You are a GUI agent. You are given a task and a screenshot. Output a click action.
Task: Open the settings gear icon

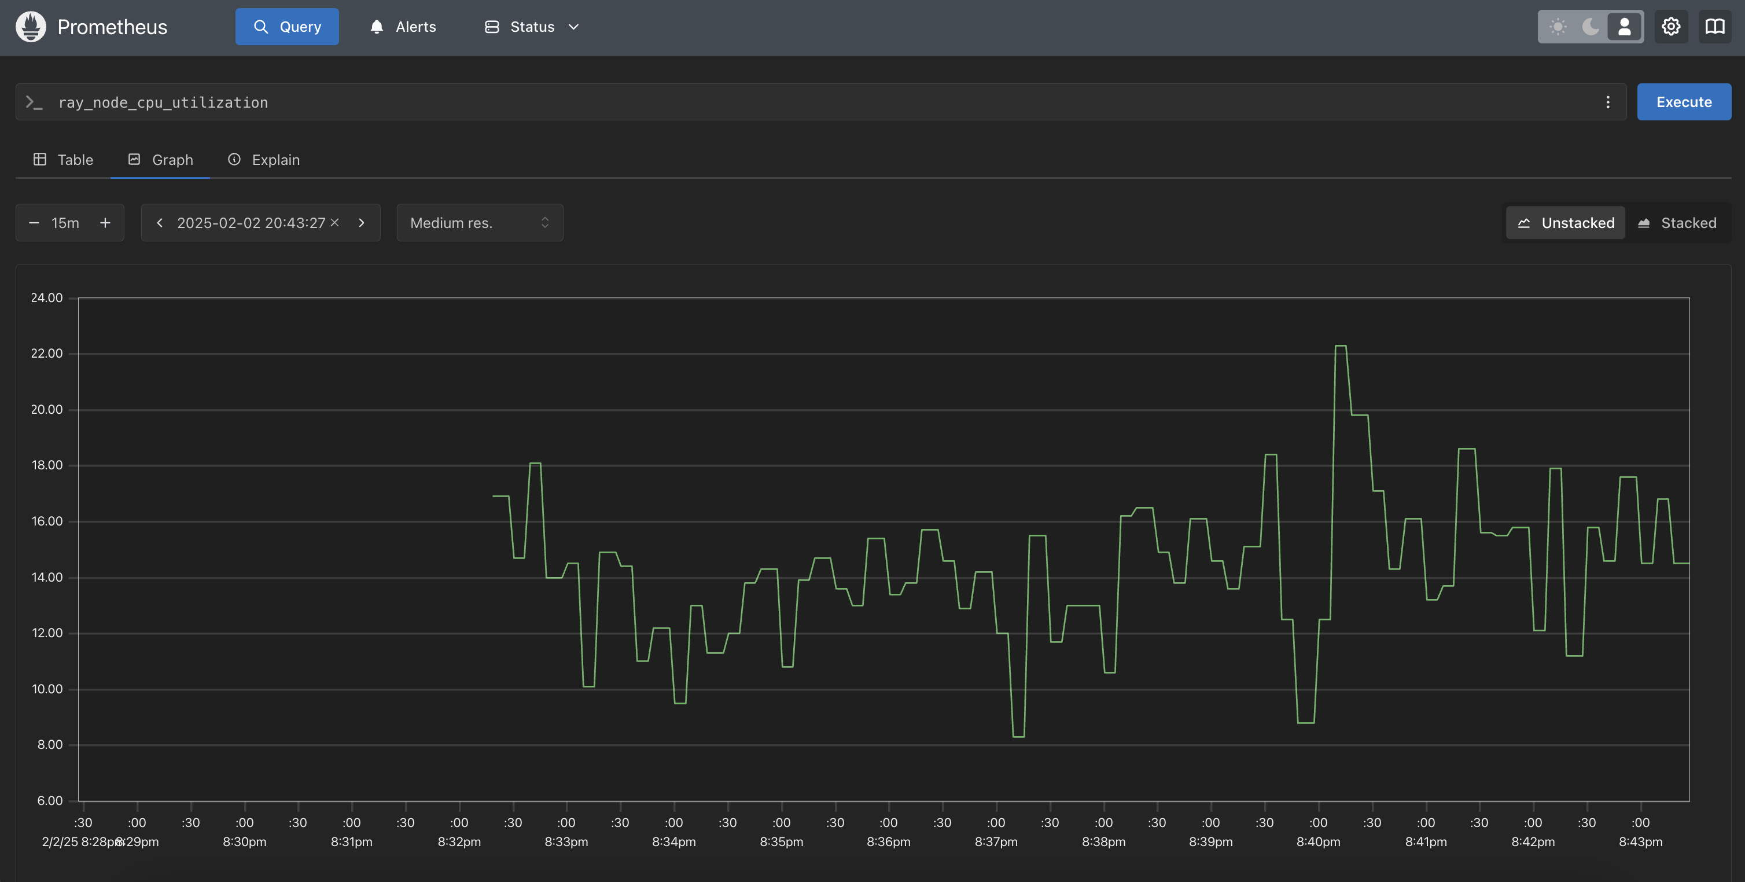[1670, 27]
